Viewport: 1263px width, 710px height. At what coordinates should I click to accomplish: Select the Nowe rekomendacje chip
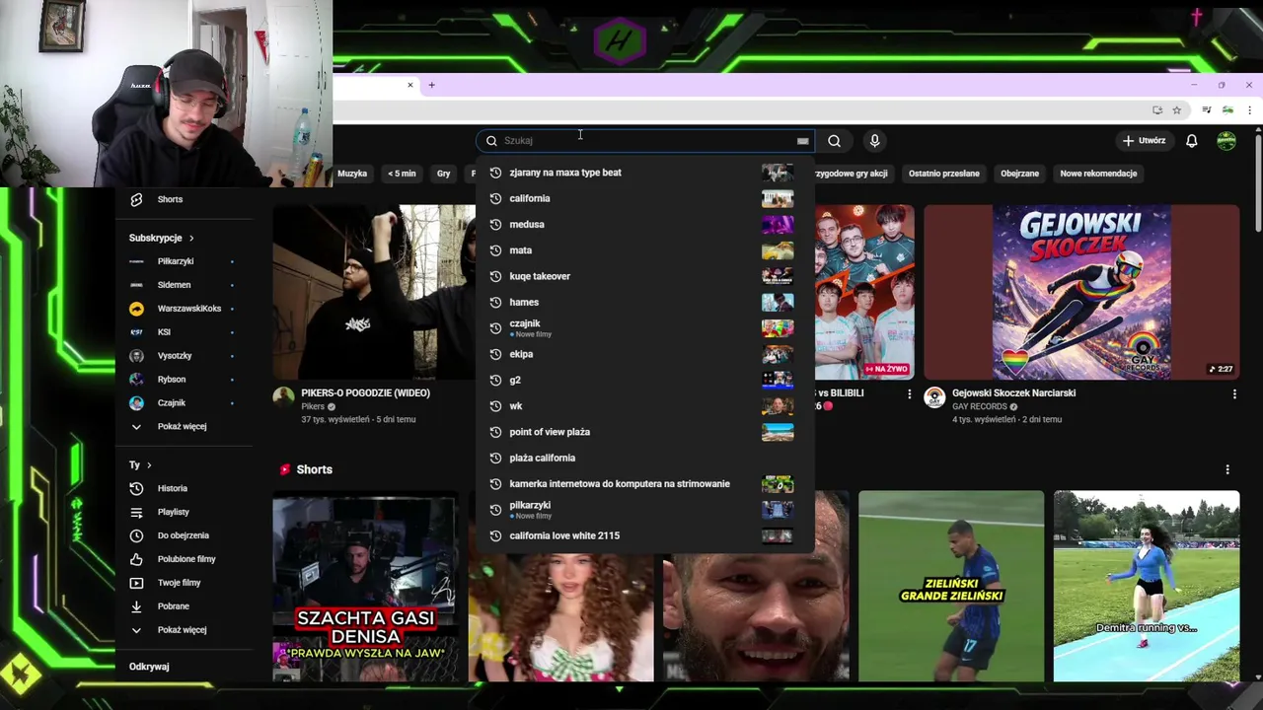(x=1098, y=174)
